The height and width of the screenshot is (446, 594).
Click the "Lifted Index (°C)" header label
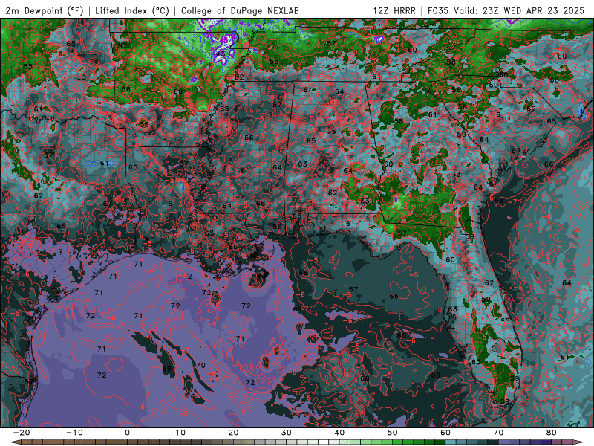click(132, 10)
